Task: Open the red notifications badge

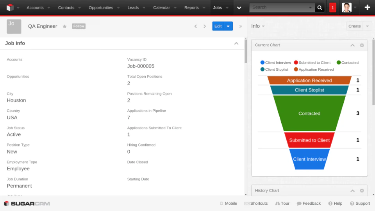Action: [x=332, y=8]
